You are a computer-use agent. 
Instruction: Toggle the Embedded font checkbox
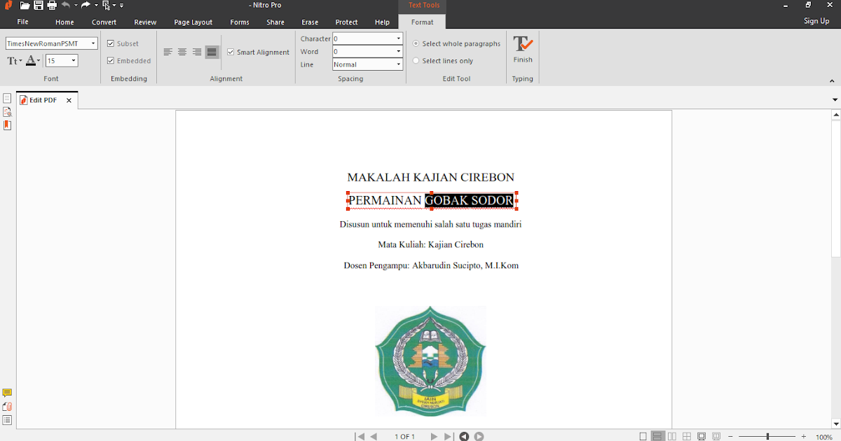111,61
